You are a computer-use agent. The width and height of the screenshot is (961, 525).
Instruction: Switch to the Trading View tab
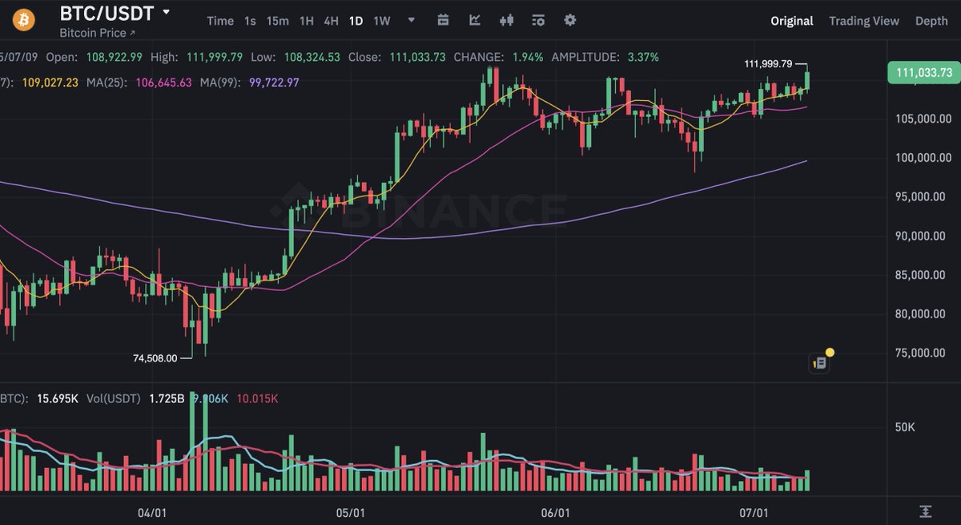tap(864, 21)
